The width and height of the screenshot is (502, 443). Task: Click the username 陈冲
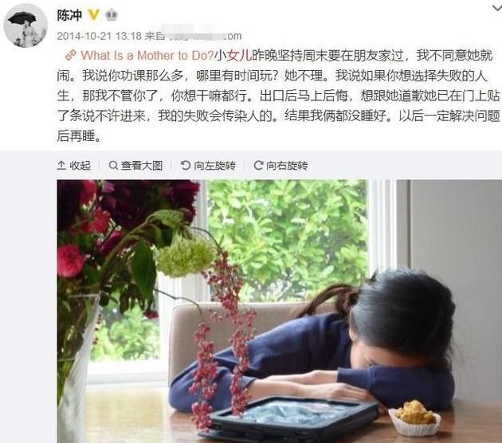click(70, 15)
